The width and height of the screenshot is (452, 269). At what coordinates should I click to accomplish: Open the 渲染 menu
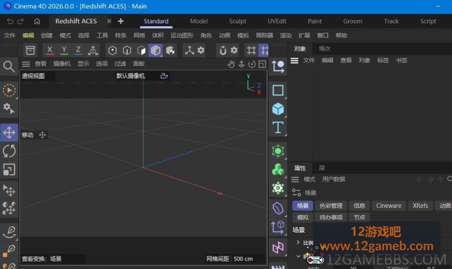[x=286, y=35]
